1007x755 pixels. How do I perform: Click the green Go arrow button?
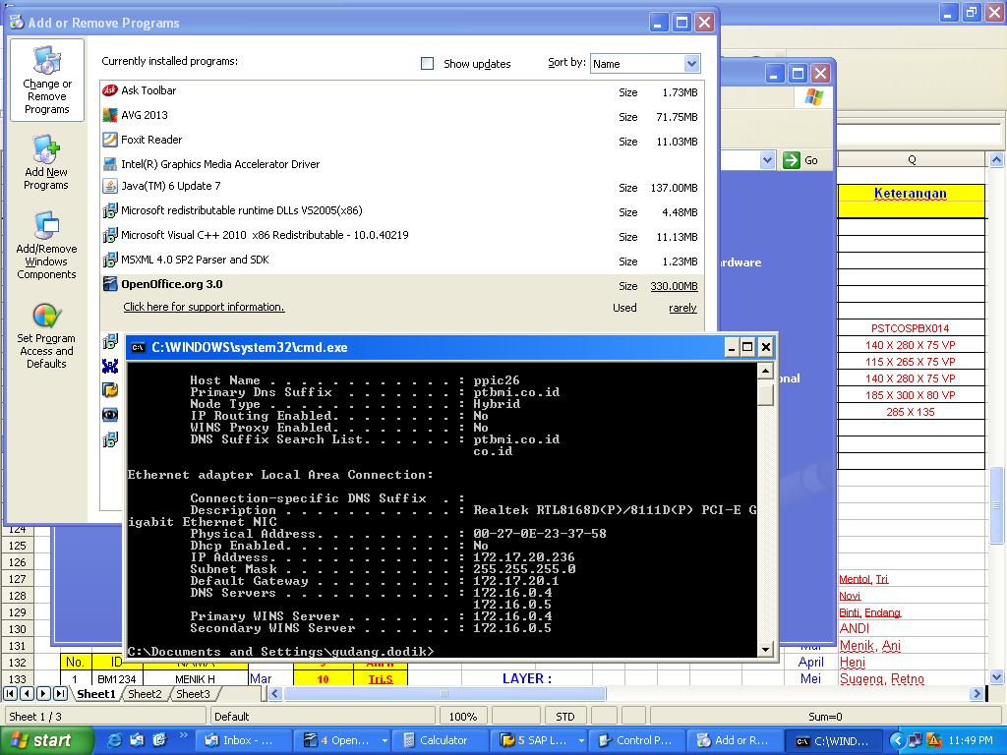click(x=792, y=160)
